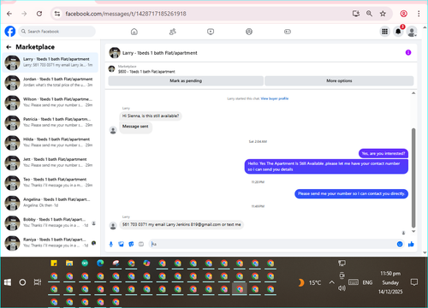Viewport: 428px width, 308px height.
Task: Open Groups icon in top navigation
Action: [x=249, y=32]
